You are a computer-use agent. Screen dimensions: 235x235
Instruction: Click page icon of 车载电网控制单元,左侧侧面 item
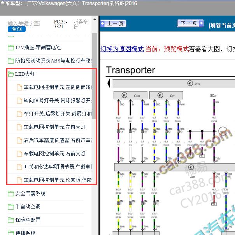point(19,87)
